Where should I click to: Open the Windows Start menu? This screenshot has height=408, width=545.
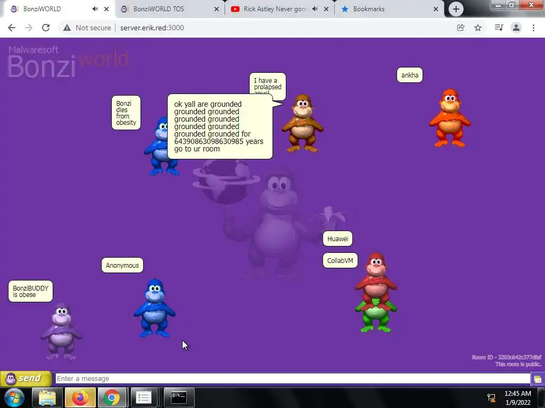tap(14, 397)
